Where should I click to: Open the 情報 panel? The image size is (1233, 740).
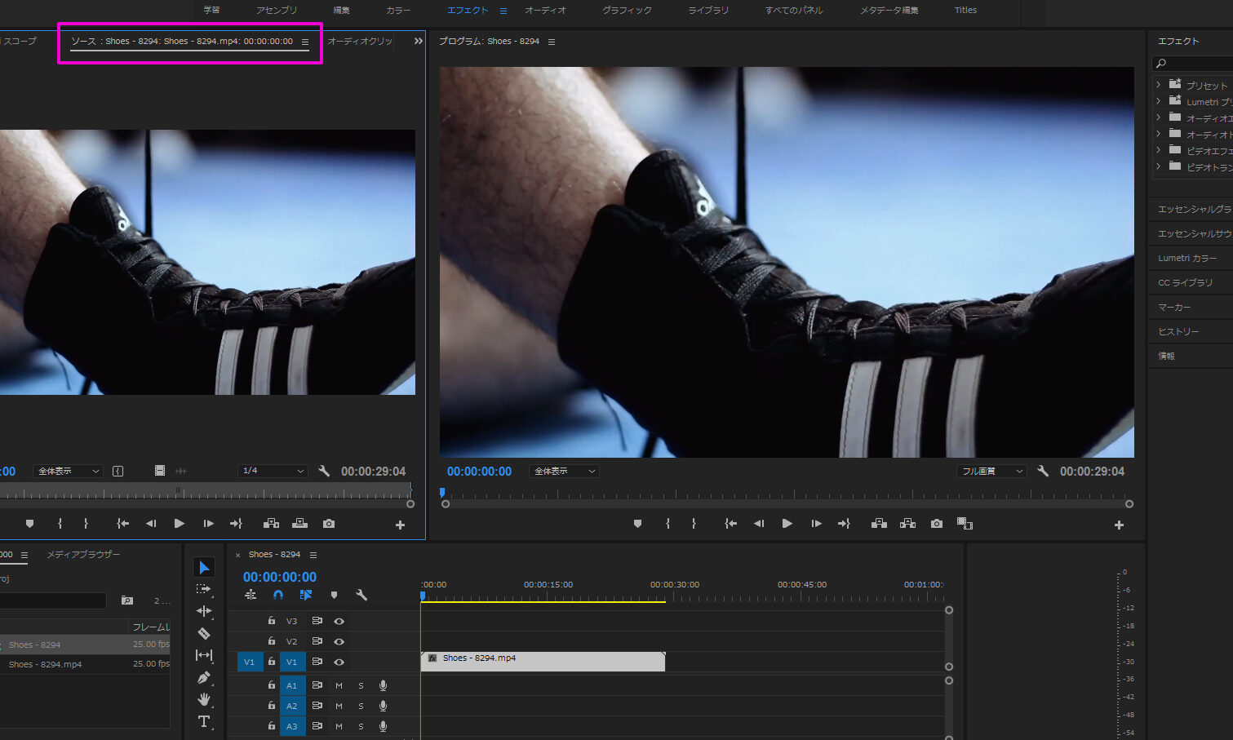(1166, 356)
